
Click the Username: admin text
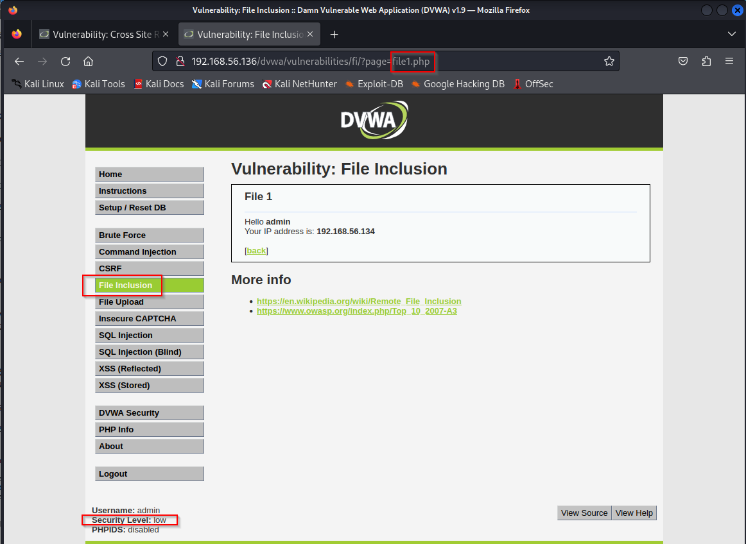[x=126, y=510]
